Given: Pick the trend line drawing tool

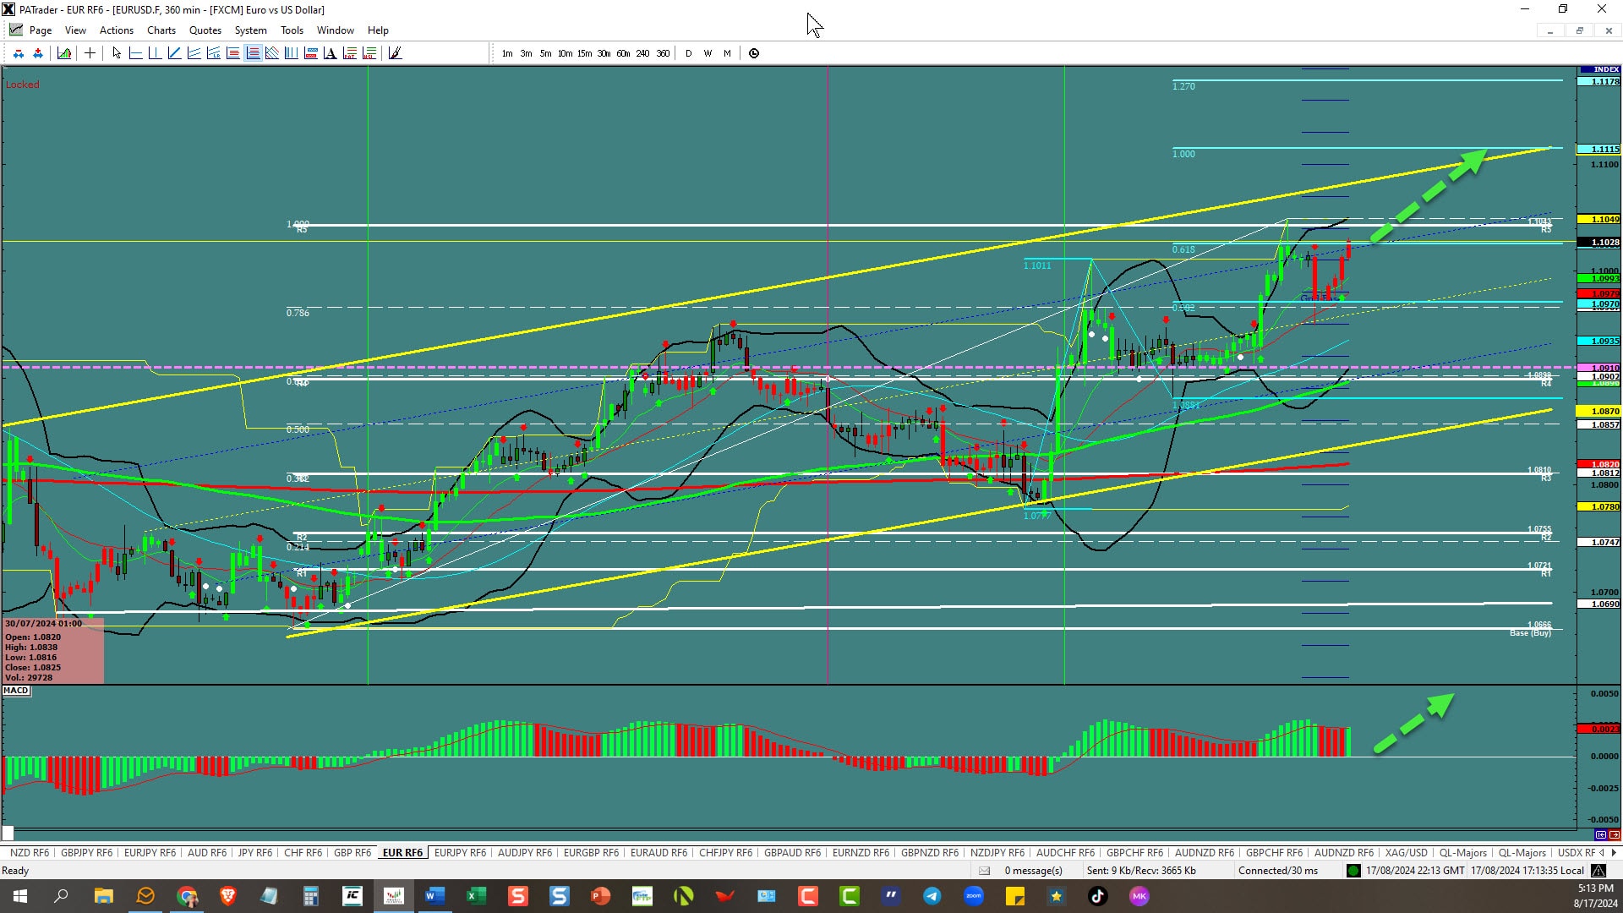Looking at the screenshot, I should [x=174, y=53].
